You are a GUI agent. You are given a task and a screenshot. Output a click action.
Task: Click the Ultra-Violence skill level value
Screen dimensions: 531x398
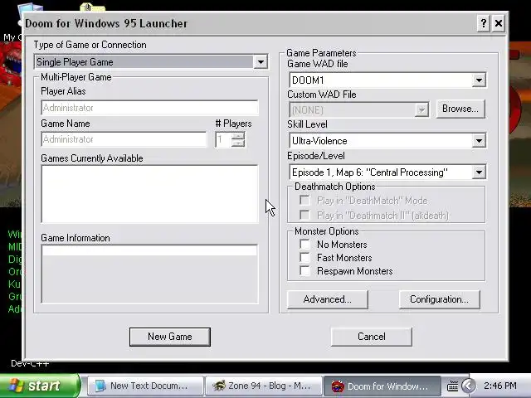319,141
